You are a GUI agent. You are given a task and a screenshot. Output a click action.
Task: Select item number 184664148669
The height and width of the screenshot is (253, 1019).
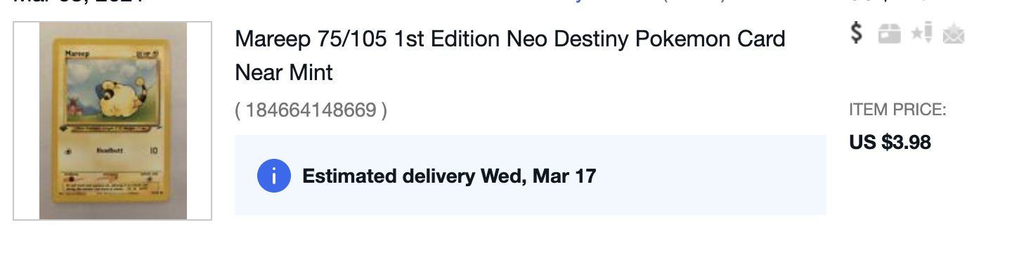click(x=311, y=110)
